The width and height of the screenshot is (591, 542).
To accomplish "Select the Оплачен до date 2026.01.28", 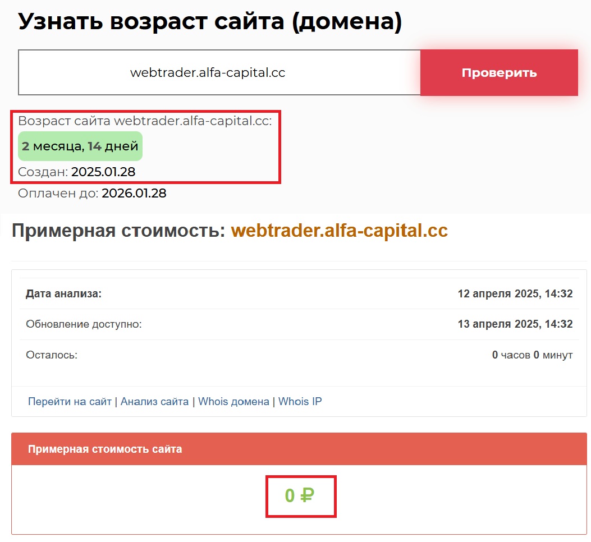I will point(134,194).
